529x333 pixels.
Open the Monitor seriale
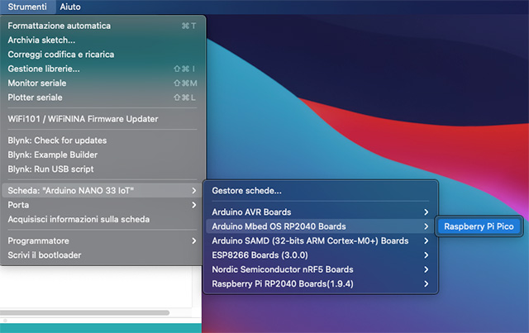(x=37, y=83)
